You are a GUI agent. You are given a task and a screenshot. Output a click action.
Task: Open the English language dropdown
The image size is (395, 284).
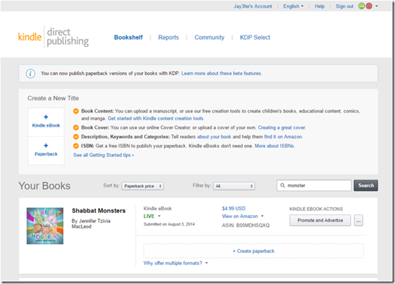(293, 6)
